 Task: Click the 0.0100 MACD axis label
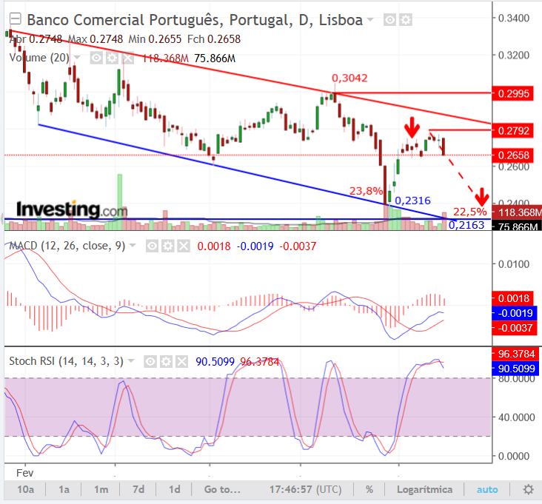pyautogui.click(x=514, y=264)
